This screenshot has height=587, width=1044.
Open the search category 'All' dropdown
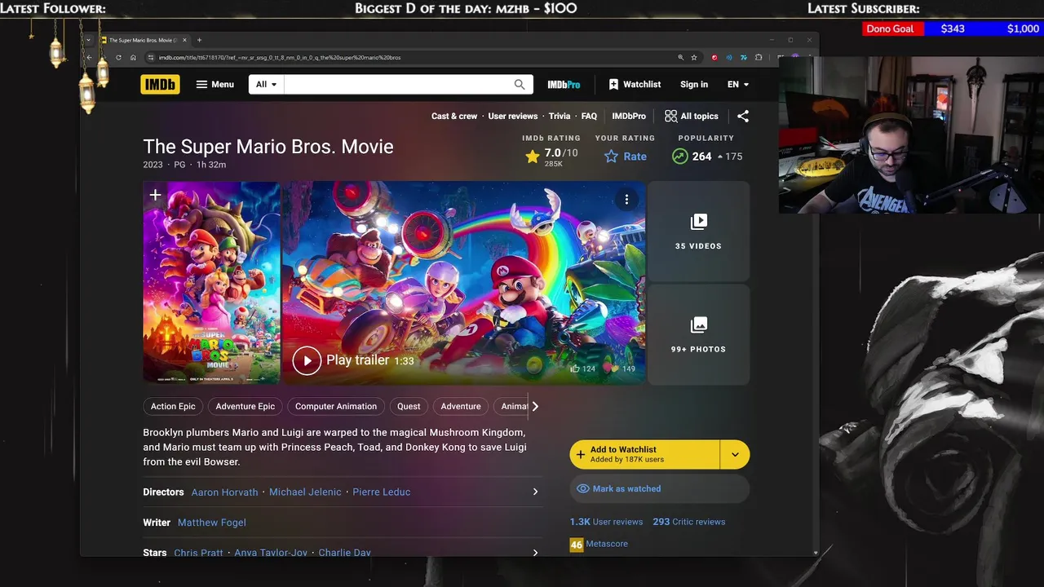coord(266,84)
